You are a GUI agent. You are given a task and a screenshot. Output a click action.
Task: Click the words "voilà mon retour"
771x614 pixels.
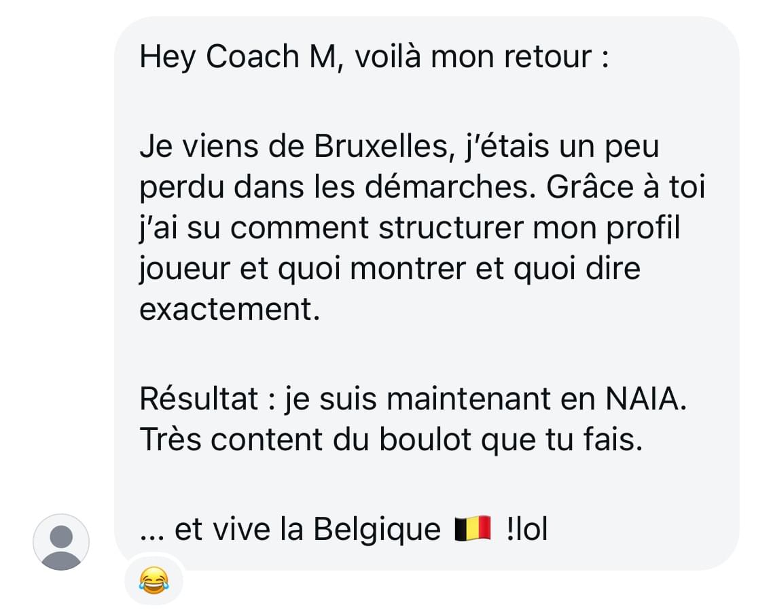474,56
